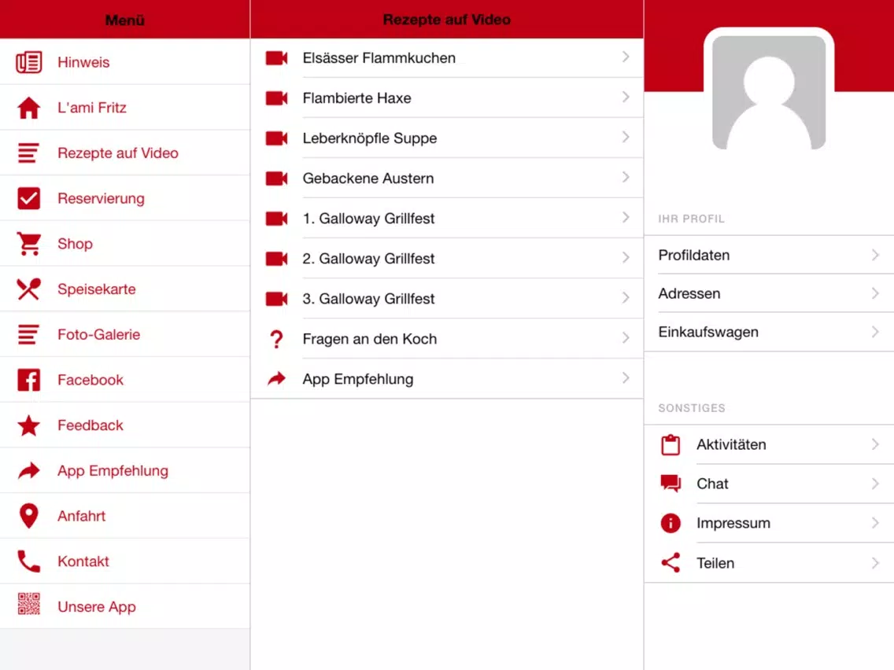Click the fork and spoon Speisekarte icon

pos(28,289)
